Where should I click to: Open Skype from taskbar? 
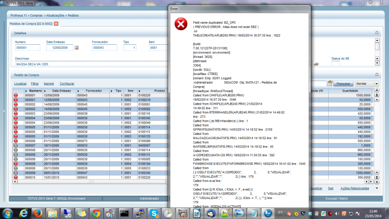click(154, 213)
